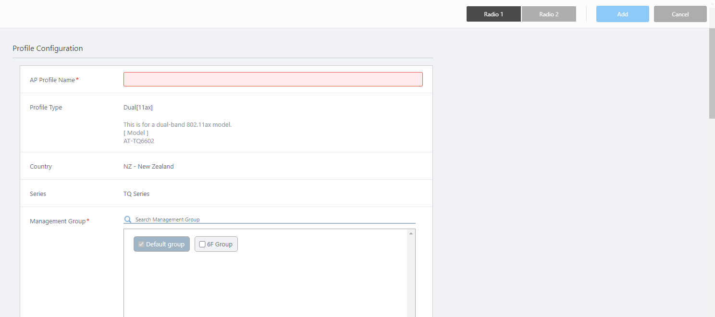Viewport: 715px width, 317px height.
Task: Click the page vertical scrollbar thumb
Action: click(712, 72)
